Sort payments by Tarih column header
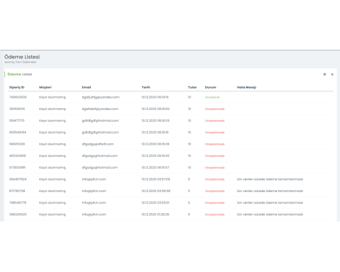This screenshot has width=340, height=272. (x=146, y=87)
